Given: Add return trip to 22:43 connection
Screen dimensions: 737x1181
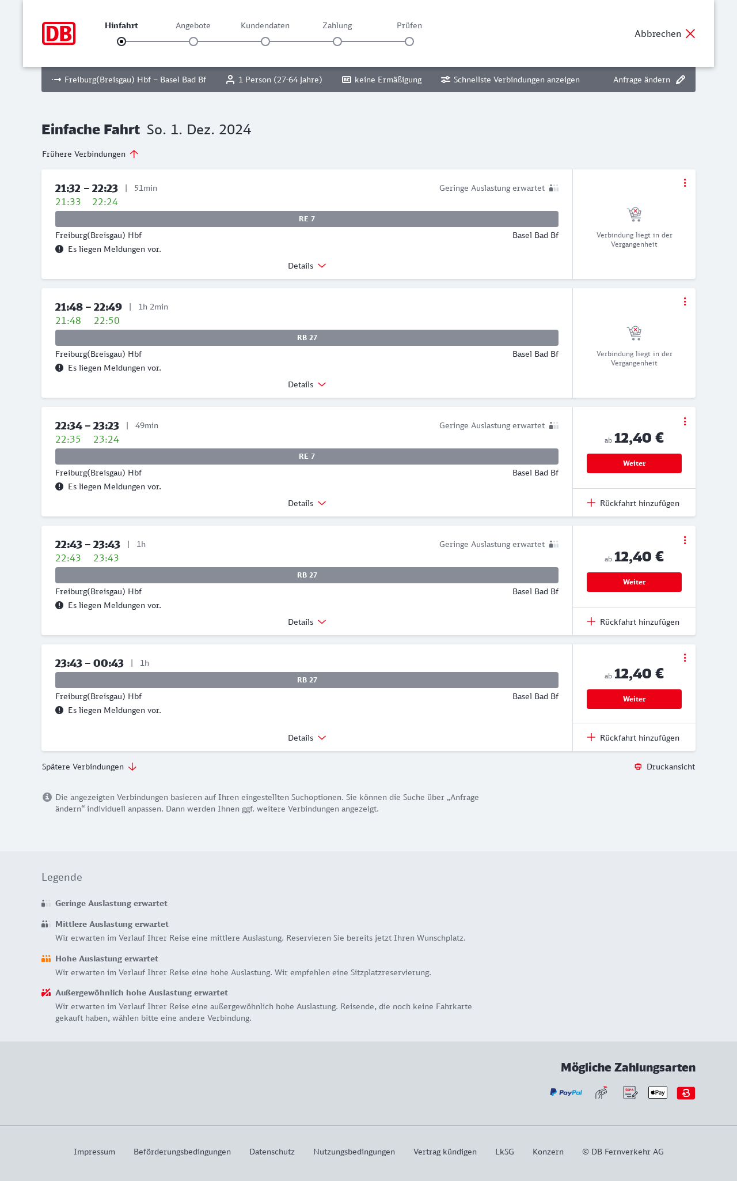Looking at the screenshot, I should pyautogui.click(x=633, y=622).
